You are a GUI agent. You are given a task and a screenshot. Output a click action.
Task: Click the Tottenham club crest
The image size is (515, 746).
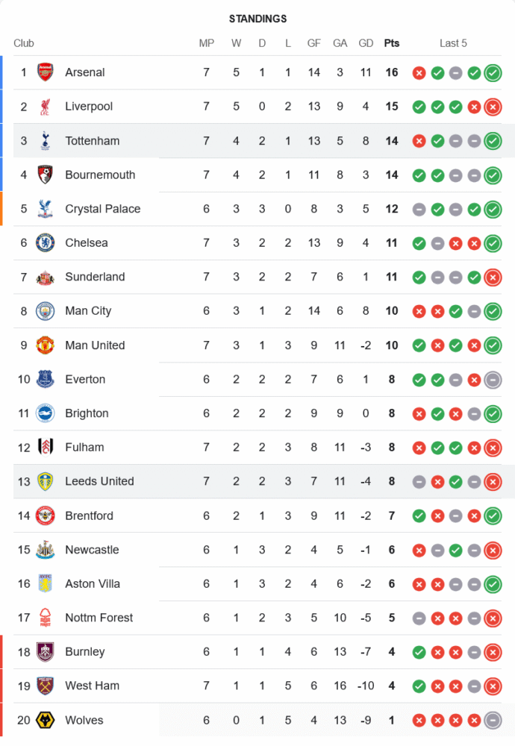tap(46, 141)
